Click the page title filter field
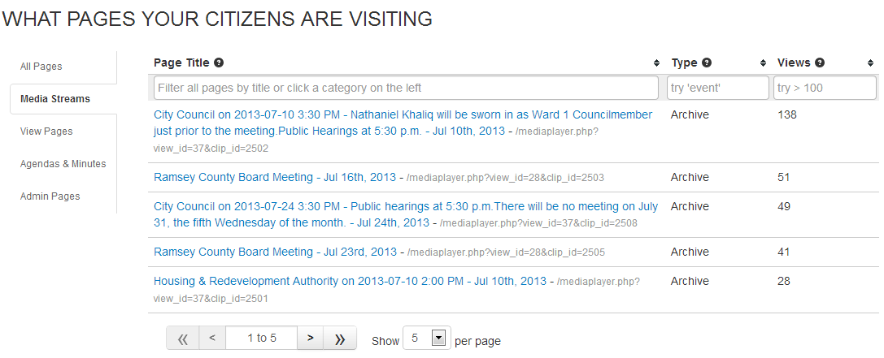884x358 pixels. coord(405,88)
